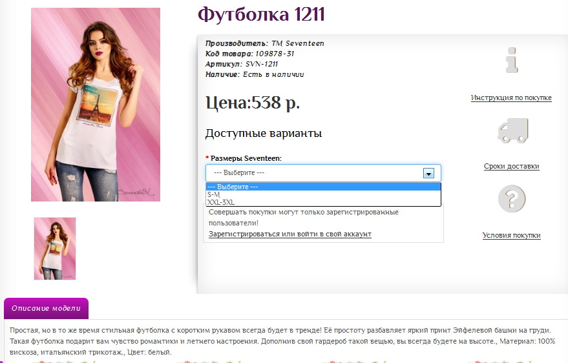
Task: Click the article number SVN-1211
Action: (262, 65)
